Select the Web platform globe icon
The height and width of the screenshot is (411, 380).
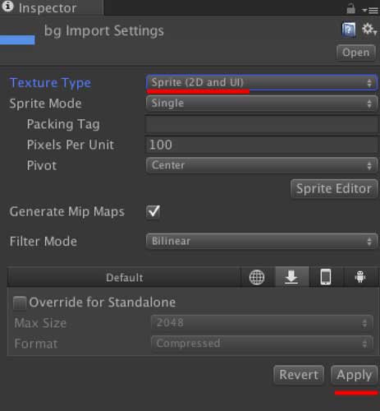pos(257,277)
